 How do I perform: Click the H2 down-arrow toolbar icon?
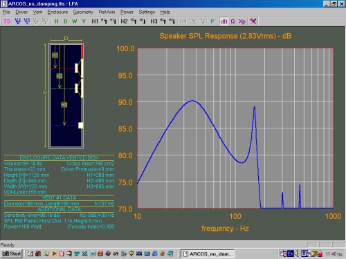[143, 21]
